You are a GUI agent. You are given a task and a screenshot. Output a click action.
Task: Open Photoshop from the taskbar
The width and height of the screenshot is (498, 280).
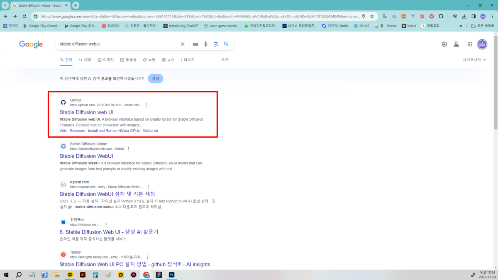click(x=171, y=275)
